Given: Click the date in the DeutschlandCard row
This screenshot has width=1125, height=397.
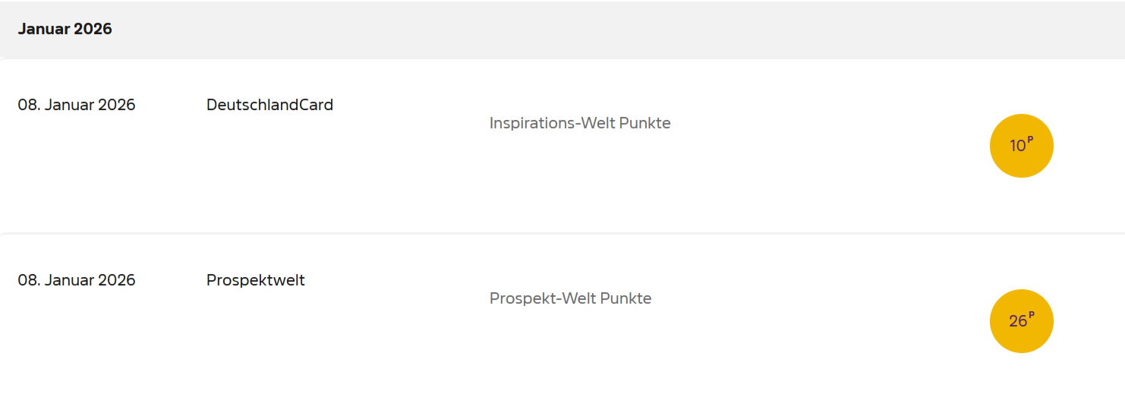Looking at the screenshot, I should pyautogui.click(x=77, y=105).
